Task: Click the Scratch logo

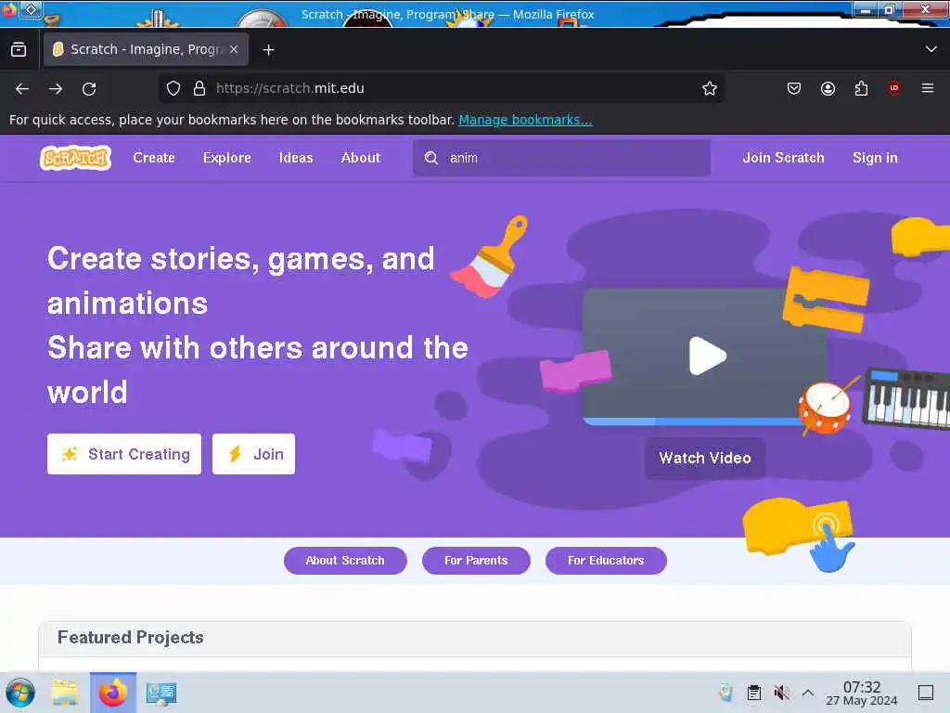Action: [x=76, y=158]
